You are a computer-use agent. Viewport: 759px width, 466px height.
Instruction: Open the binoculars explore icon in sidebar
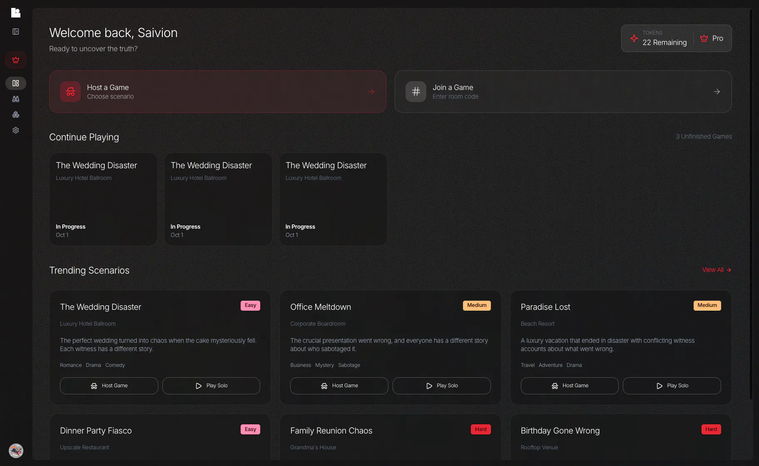pyautogui.click(x=16, y=99)
